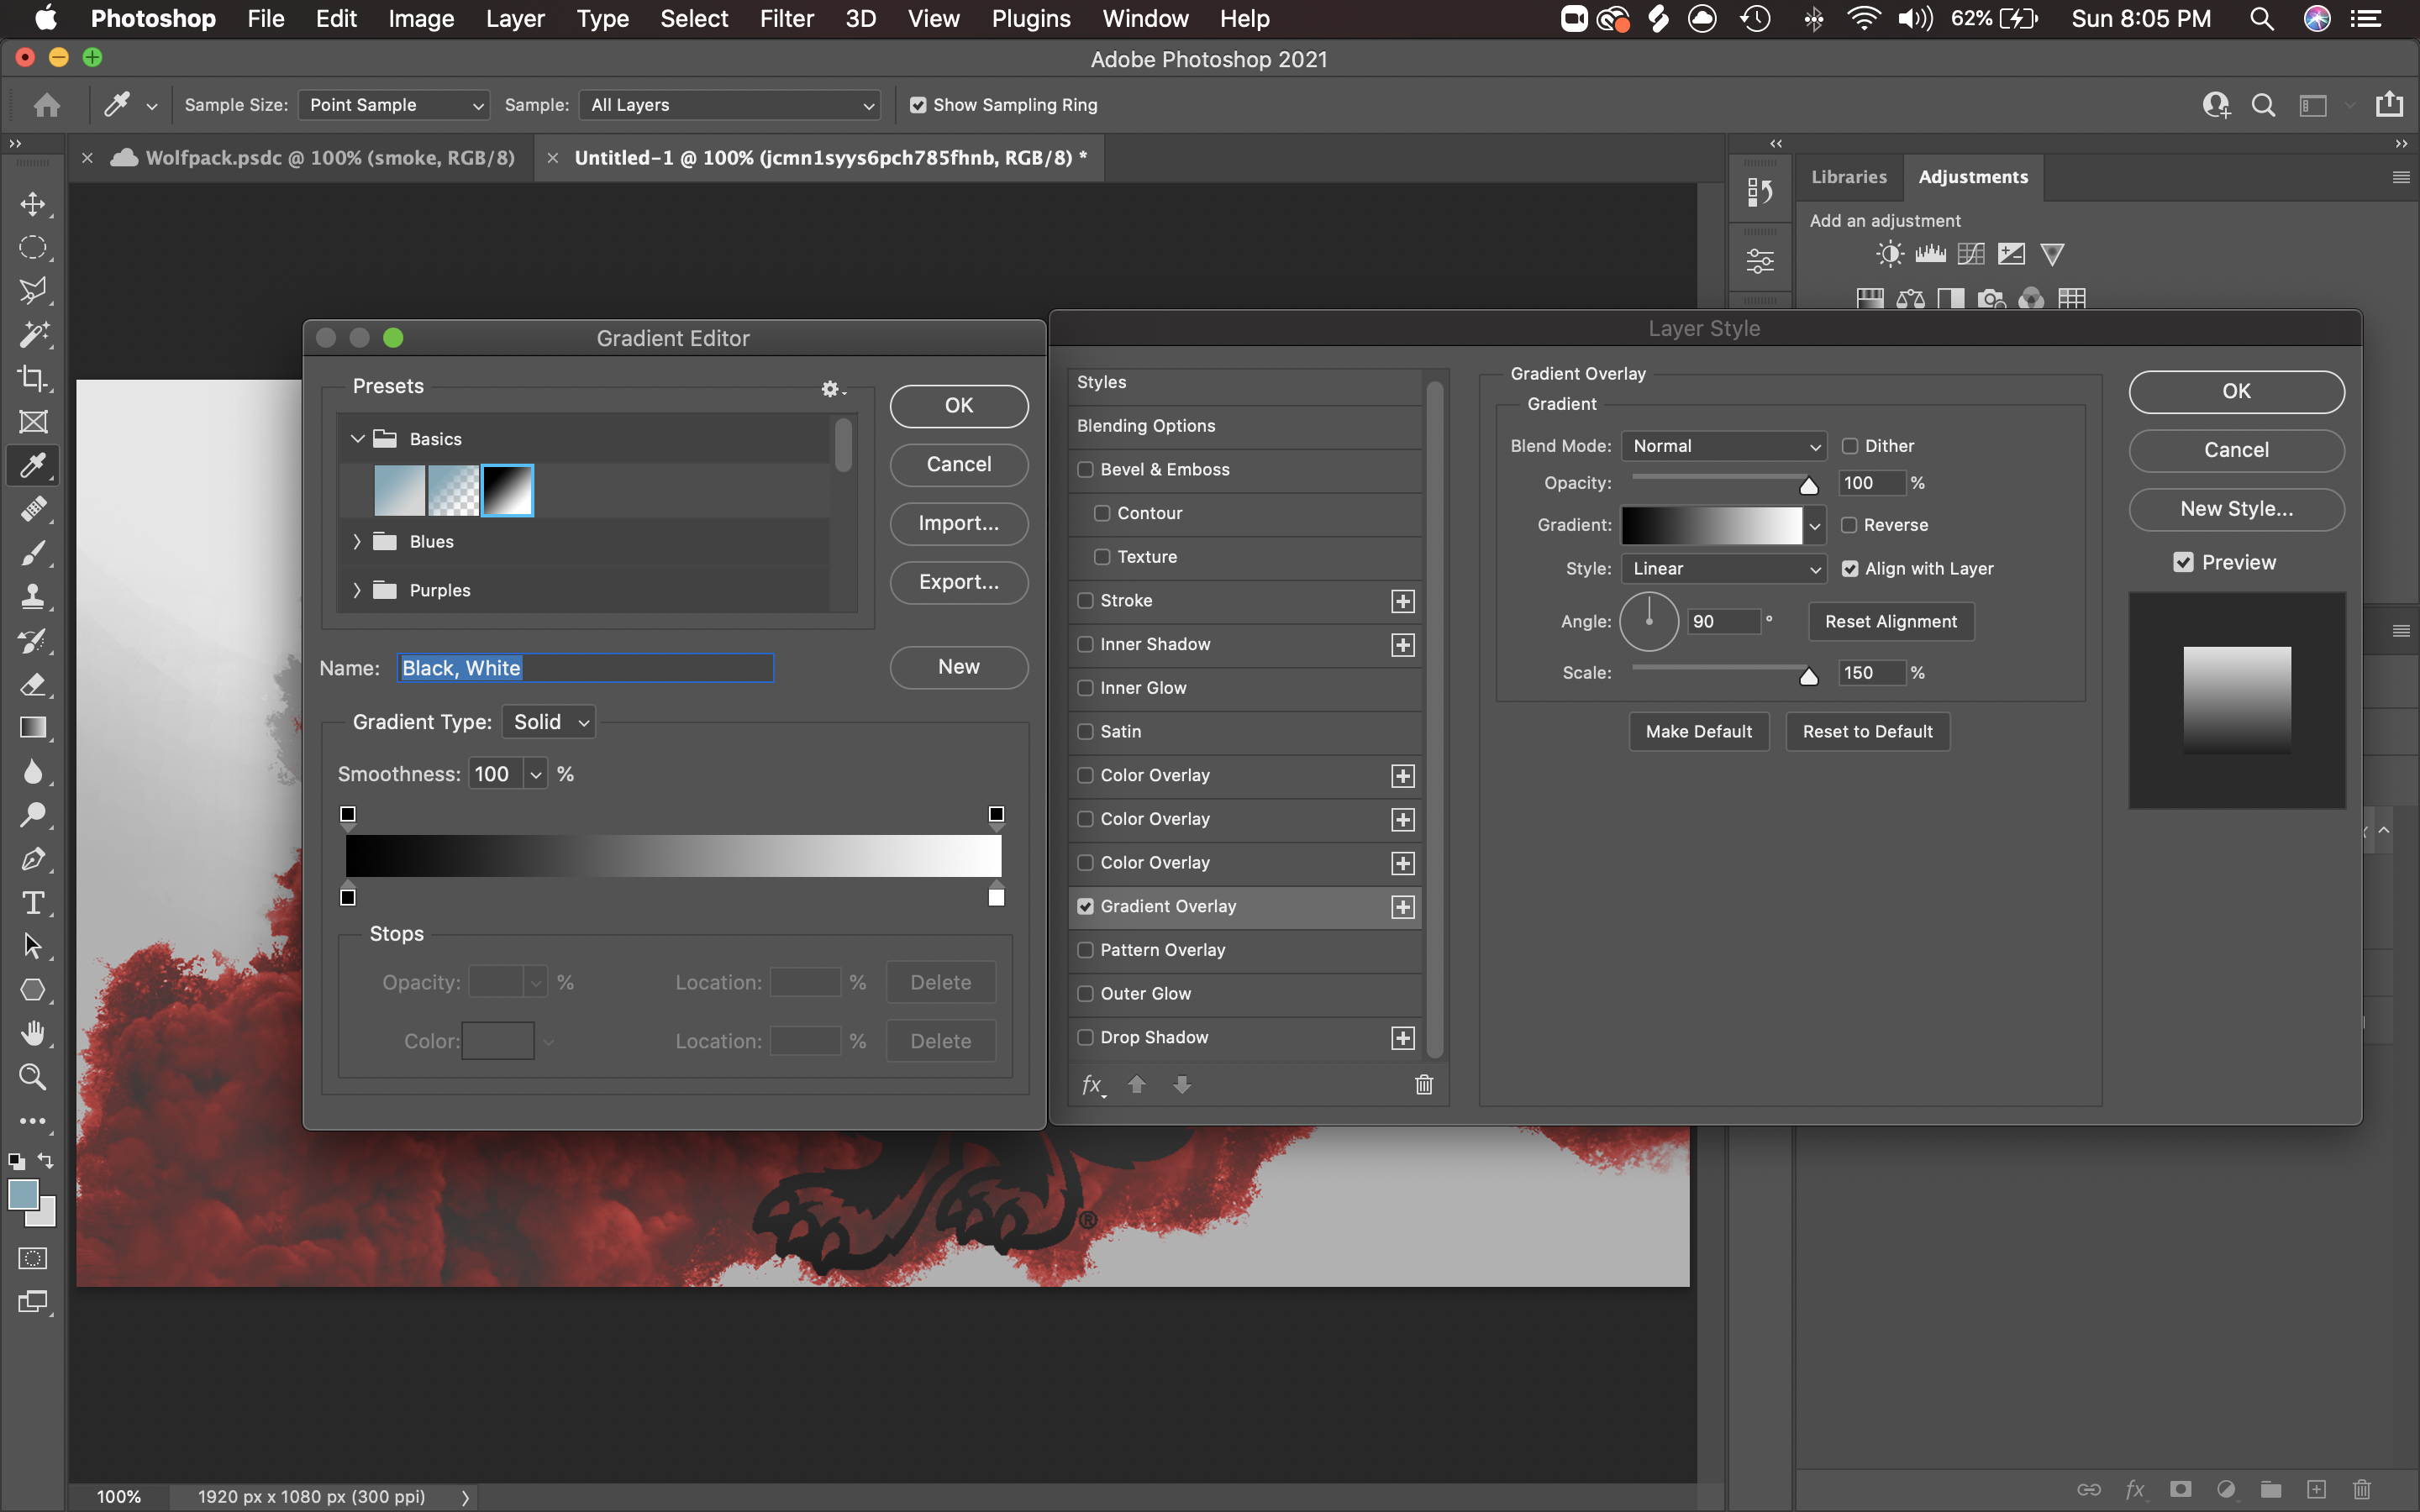
Task: Toggle Show Sampling Ring checkbox
Action: tap(917, 105)
